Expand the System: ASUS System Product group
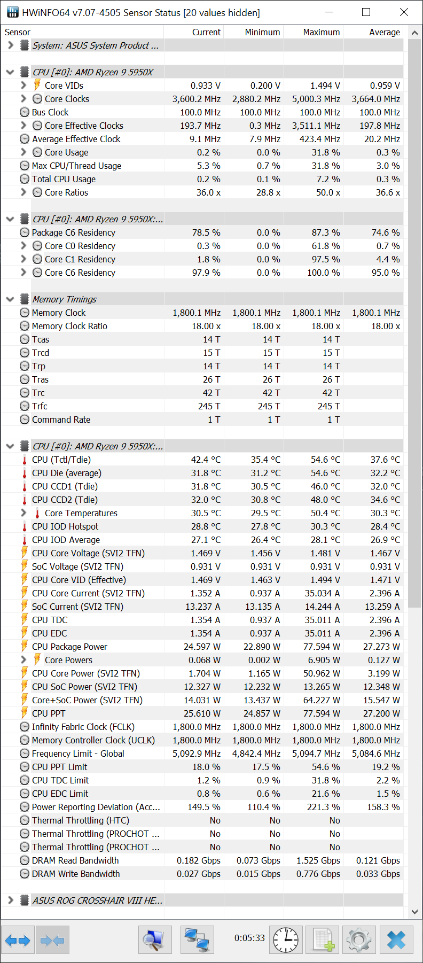Screen dimensions: 423x963 tap(10, 45)
